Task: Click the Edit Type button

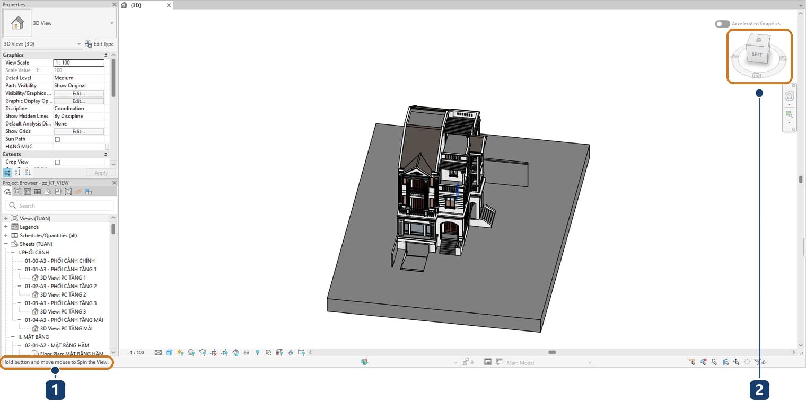Action: [x=99, y=44]
